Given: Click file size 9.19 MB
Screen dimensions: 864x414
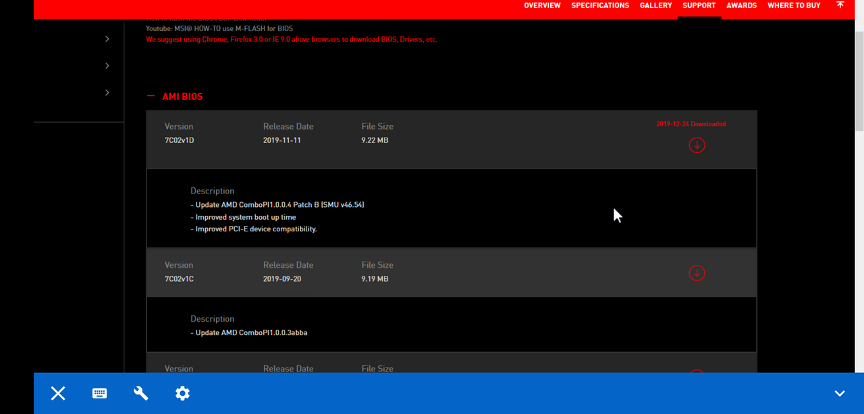Looking at the screenshot, I should (x=375, y=278).
